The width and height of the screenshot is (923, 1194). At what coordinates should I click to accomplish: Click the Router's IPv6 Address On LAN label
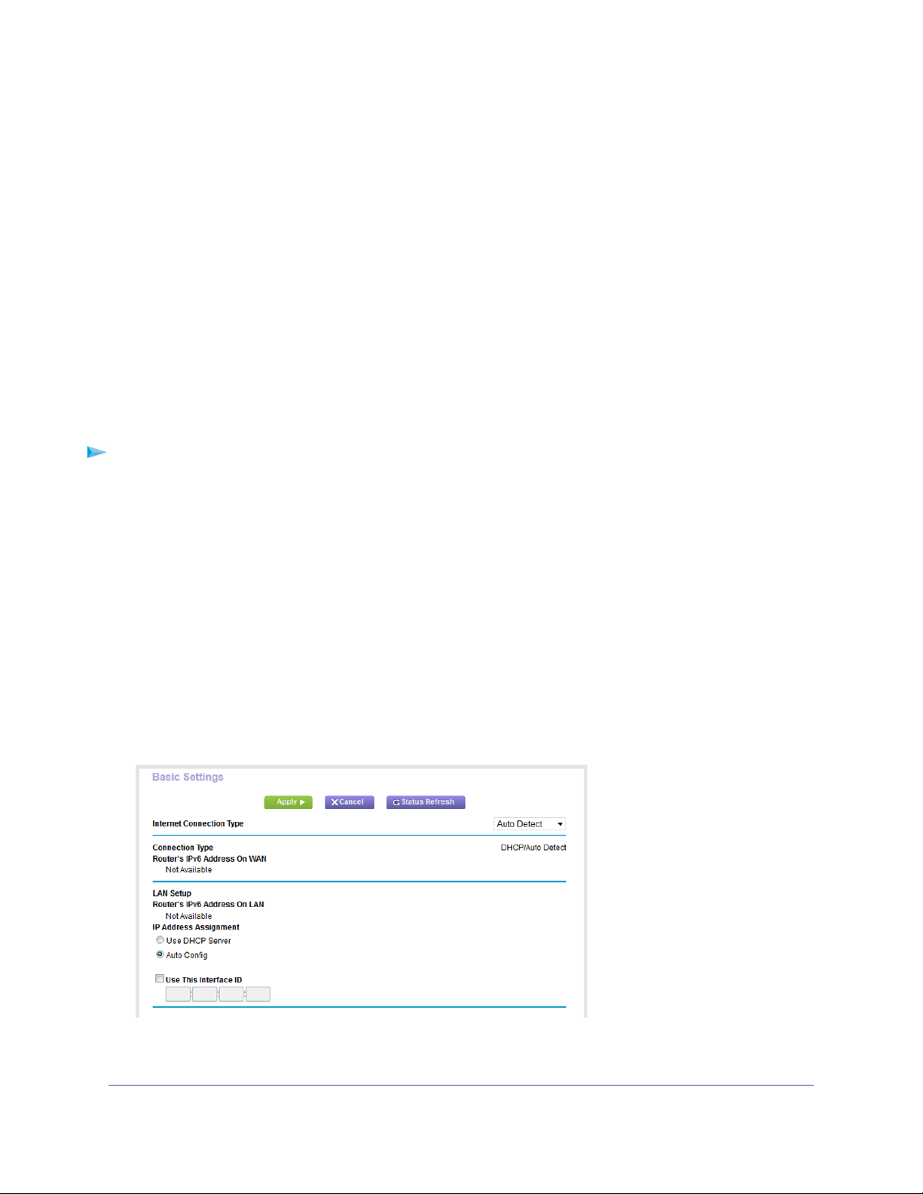[x=208, y=905]
